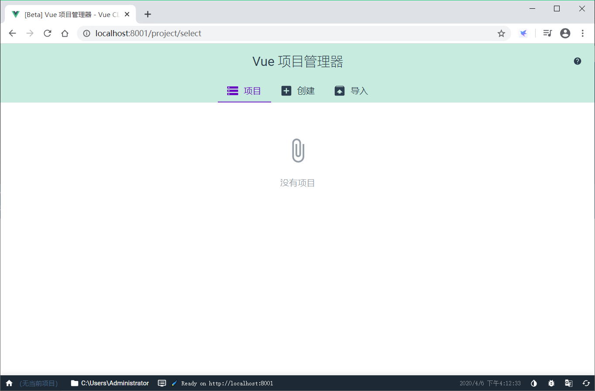595x391 pixels.
Task: Click the browser forward arrow
Action: point(30,33)
